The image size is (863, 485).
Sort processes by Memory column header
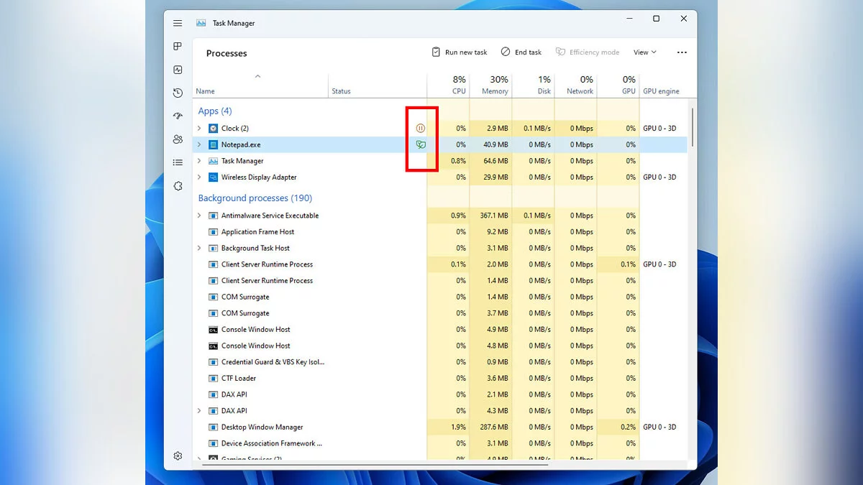click(494, 85)
